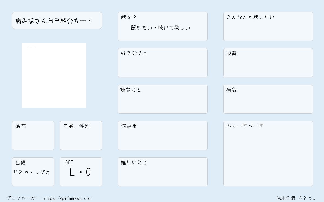Image resolution: width=324 pixels, height=202 pixels.
Task: Select the こんな人と話したい field
Action: [268, 26]
